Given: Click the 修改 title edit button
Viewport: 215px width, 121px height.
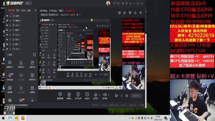Looking at the screenshot, I should click(61, 11).
